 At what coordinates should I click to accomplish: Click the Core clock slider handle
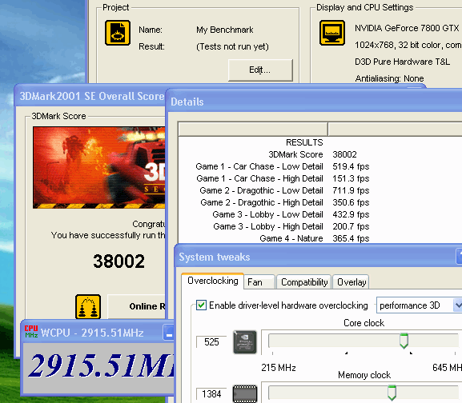tap(404, 341)
